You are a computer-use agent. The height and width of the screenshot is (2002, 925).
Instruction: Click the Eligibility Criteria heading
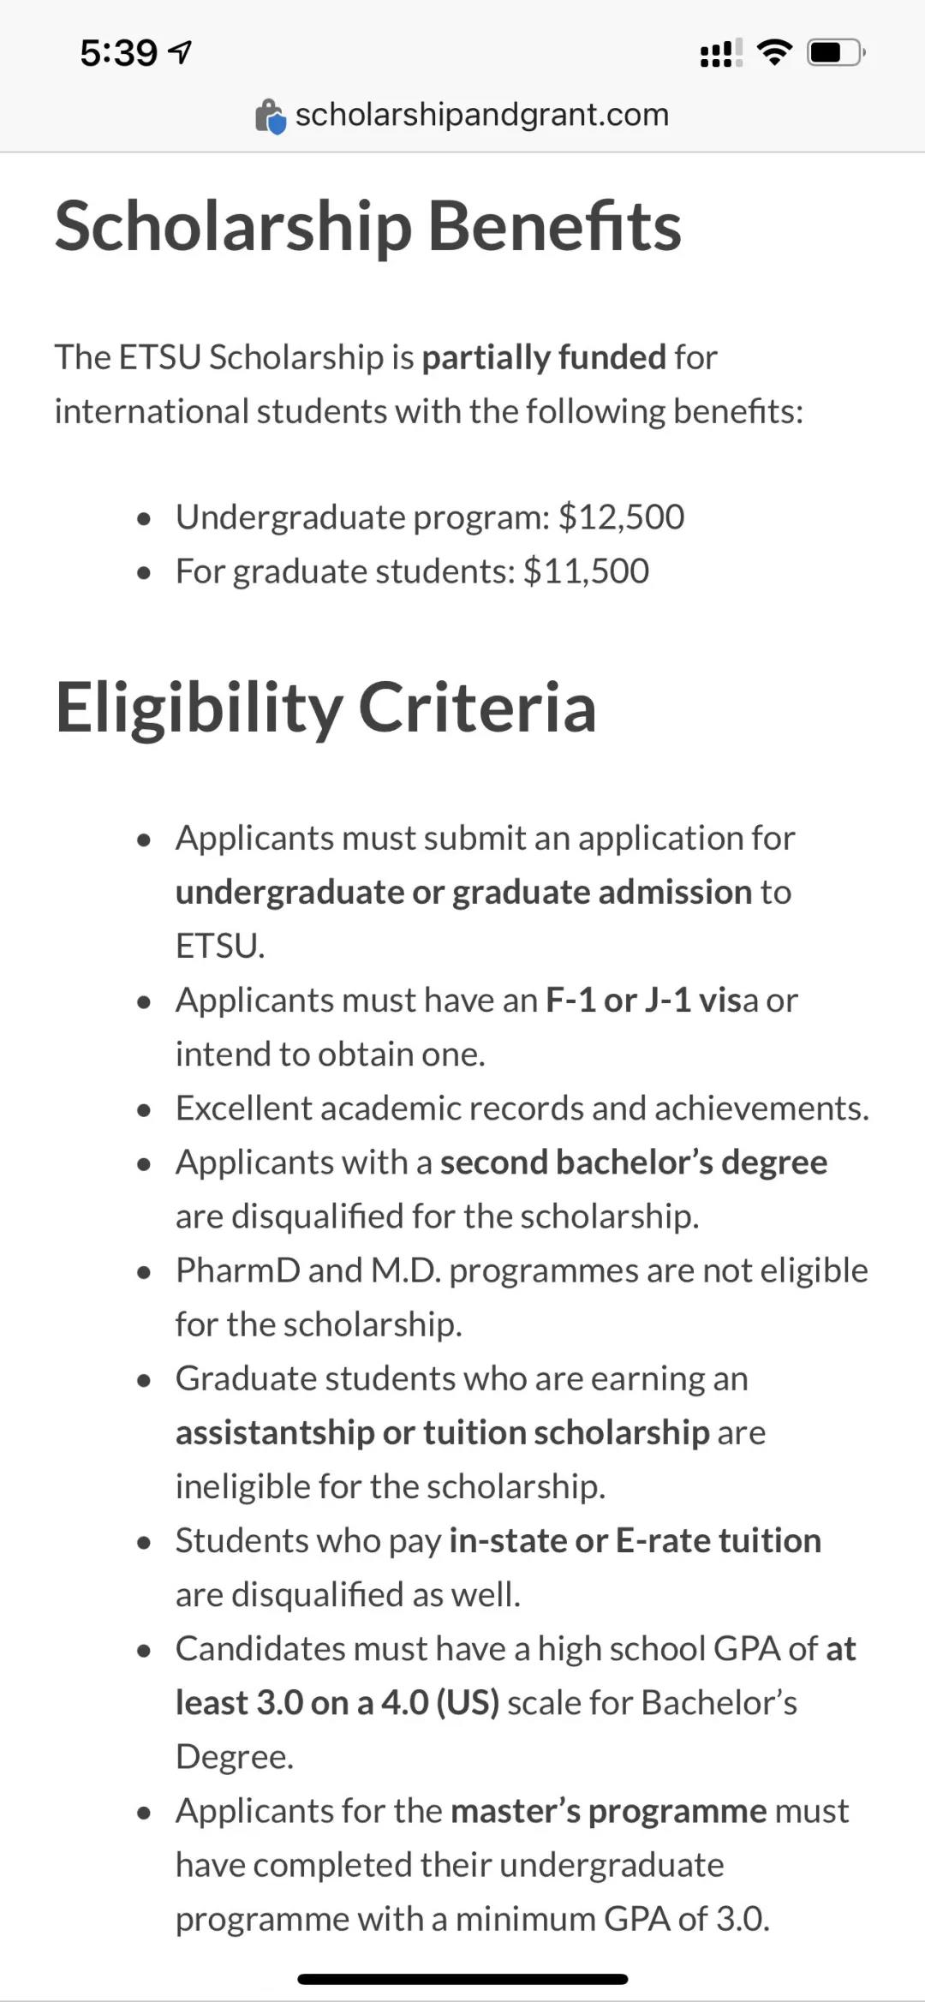[x=325, y=708]
